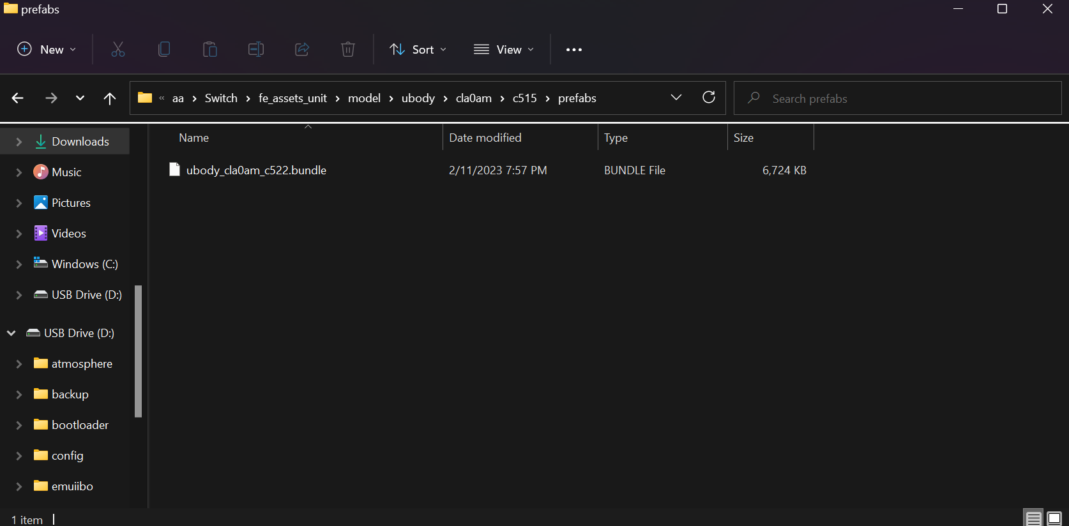This screenshot has height=526, width=1069.
Task: Click the 2/11/2023 7:57 PM date cell
Action: (497, 170)
